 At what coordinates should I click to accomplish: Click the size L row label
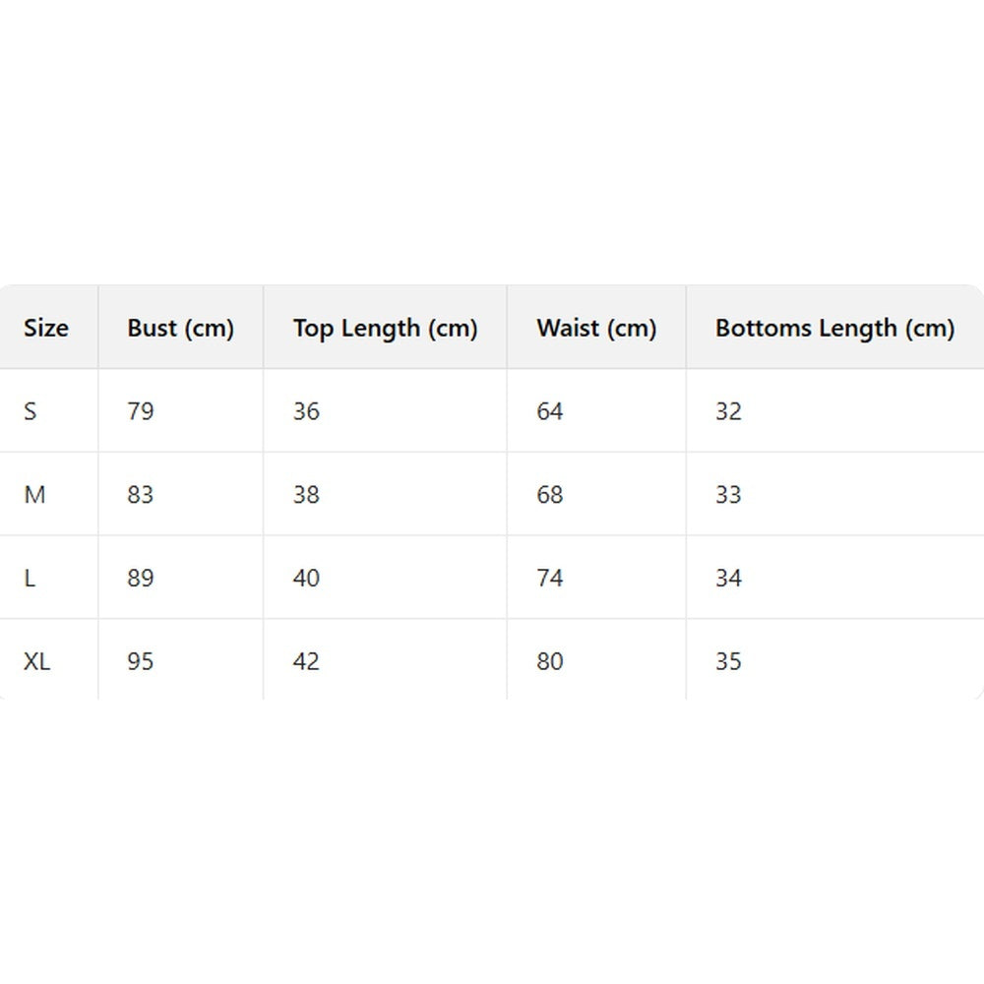click(x=30, y=579)
